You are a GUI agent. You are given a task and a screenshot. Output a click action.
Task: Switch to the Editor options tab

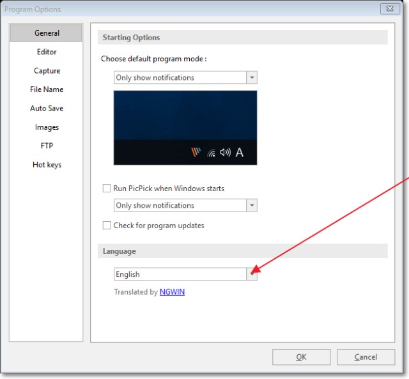coord(47,52)
